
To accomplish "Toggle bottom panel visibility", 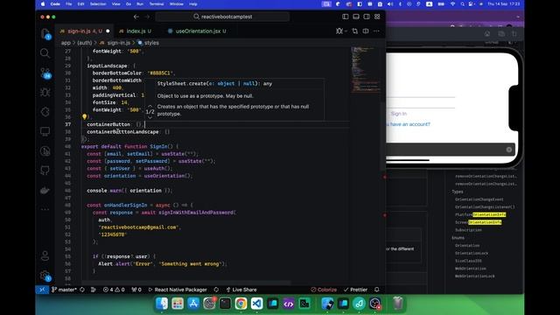I will click(x=356, y=17).
